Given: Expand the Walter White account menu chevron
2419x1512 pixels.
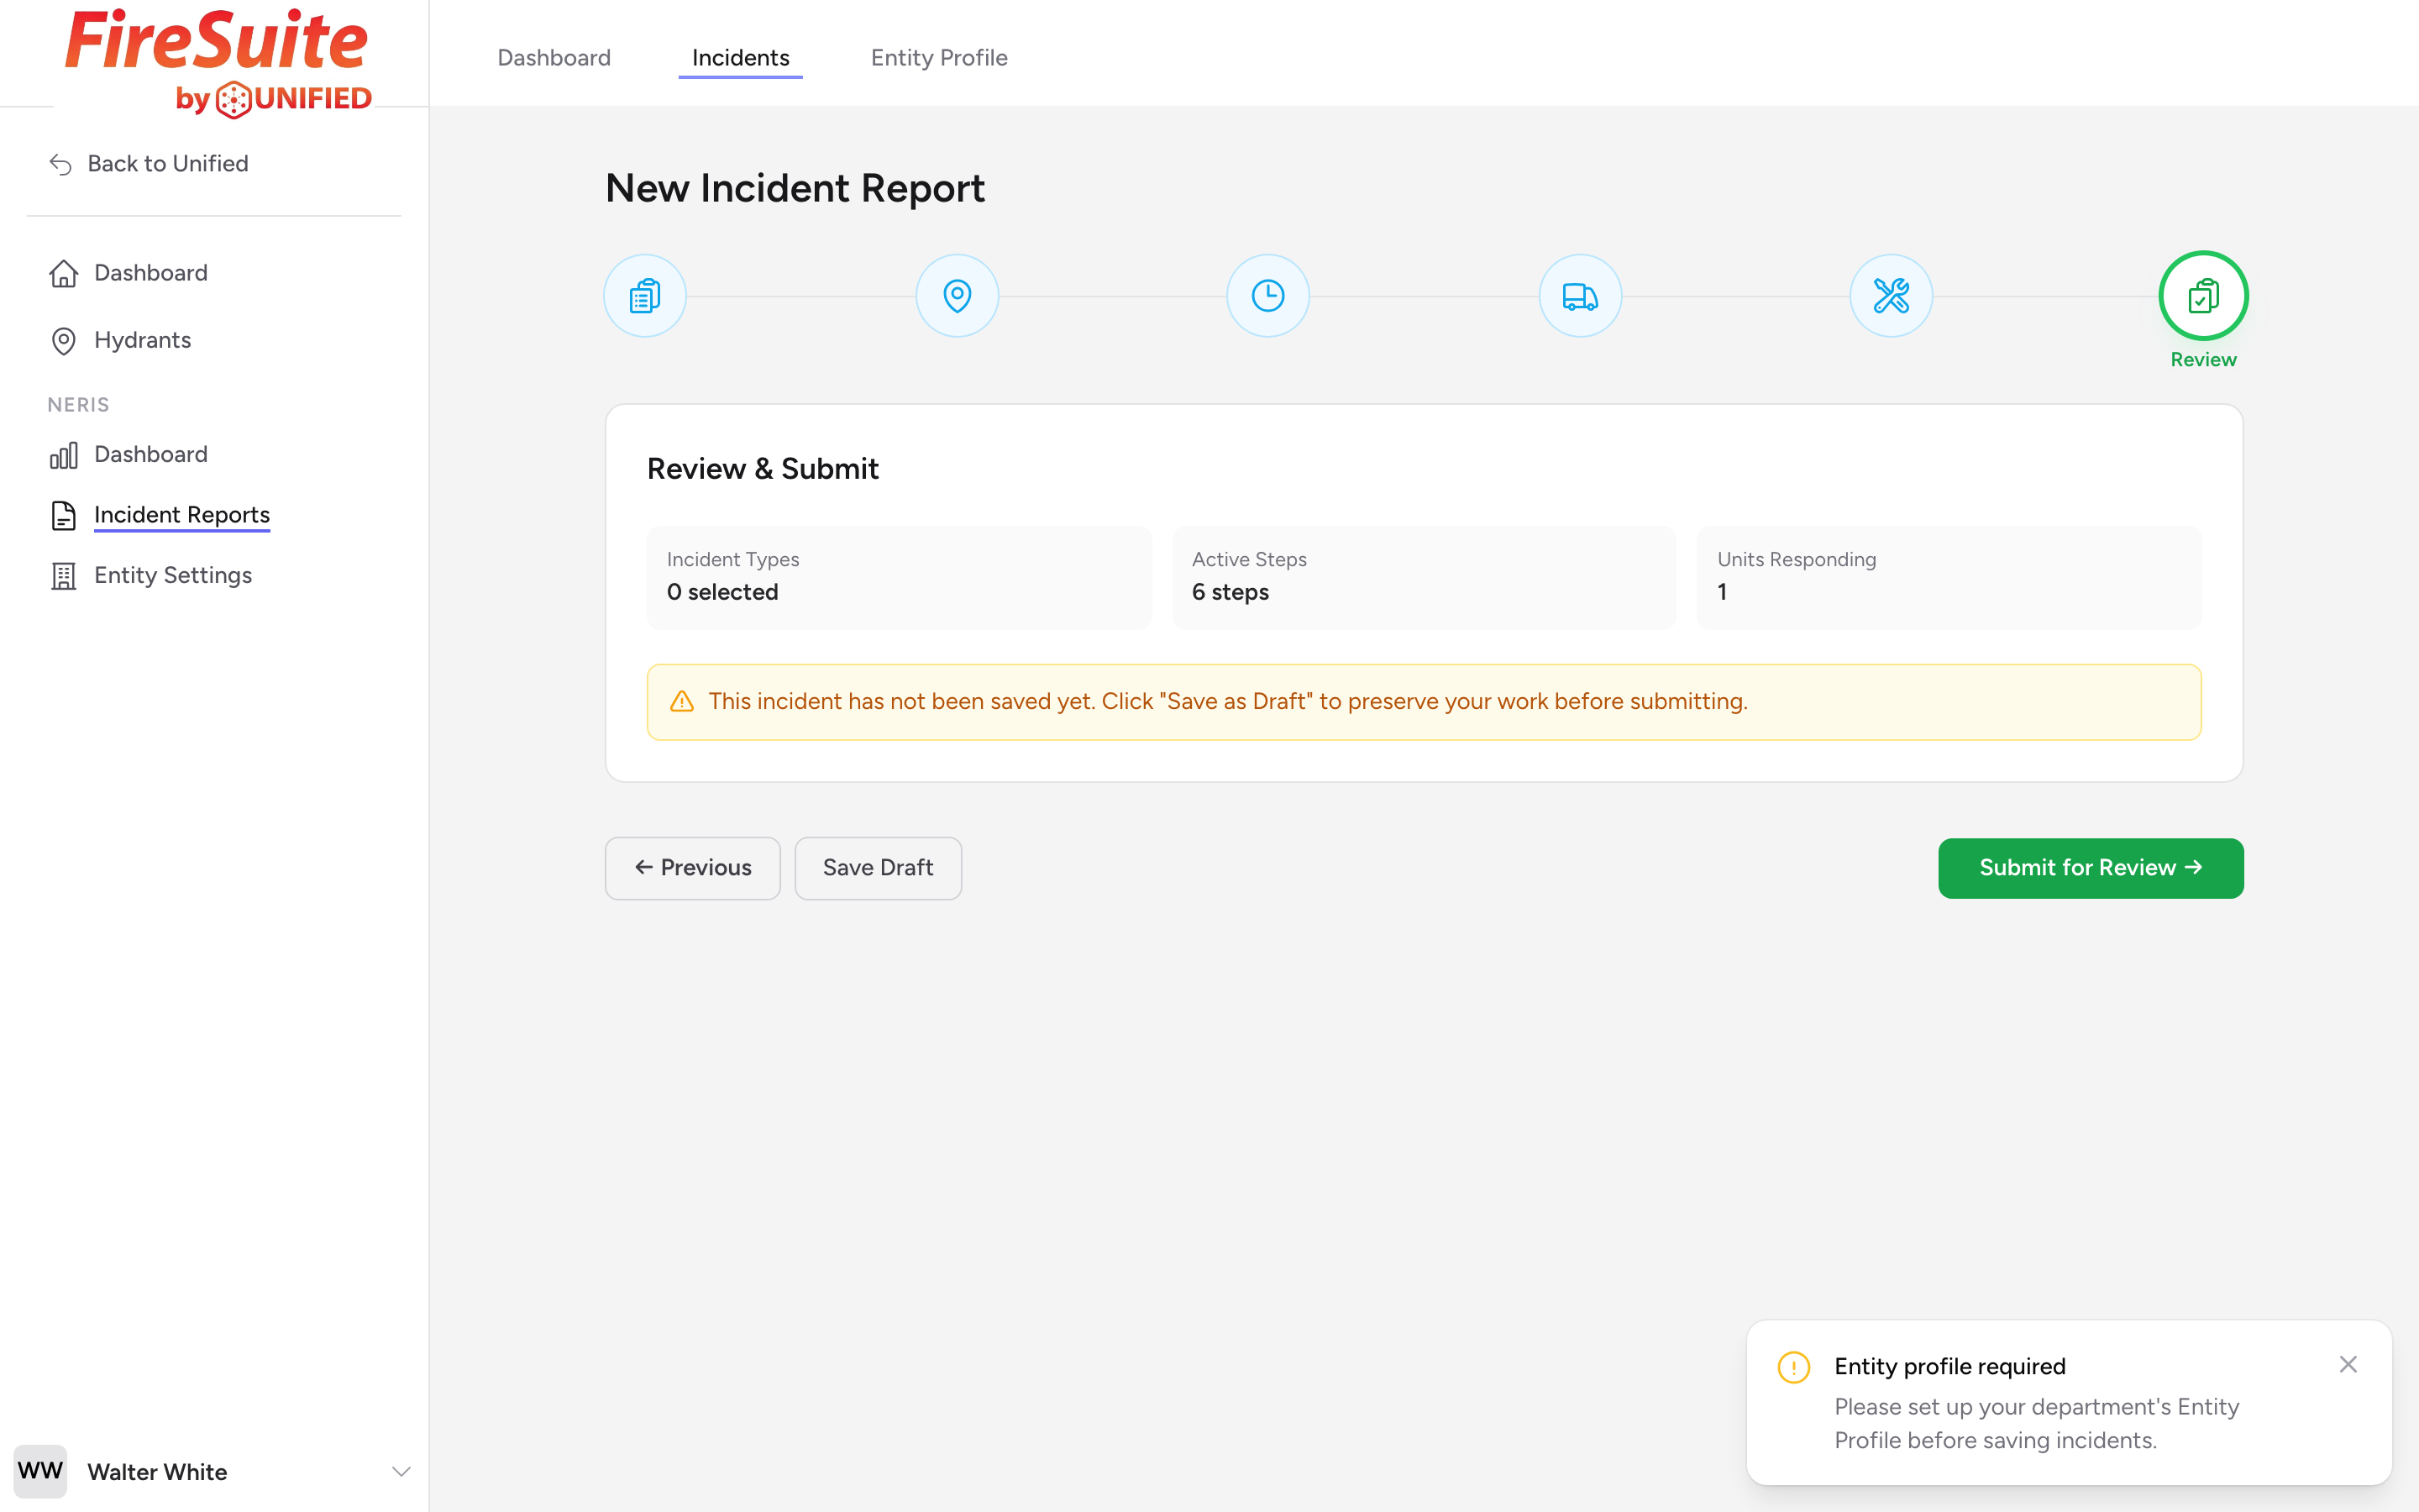Looking at the screenshot, I should pos(401,1471).
